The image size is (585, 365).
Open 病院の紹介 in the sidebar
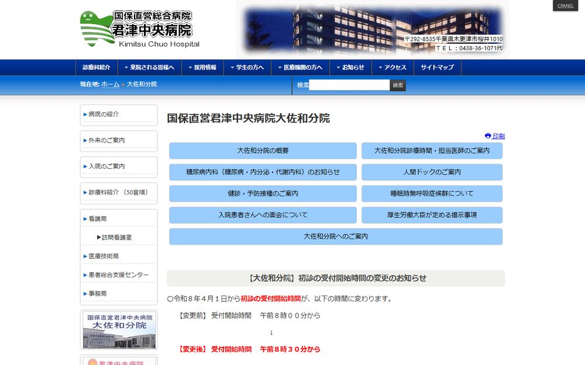tap(119, 114)
